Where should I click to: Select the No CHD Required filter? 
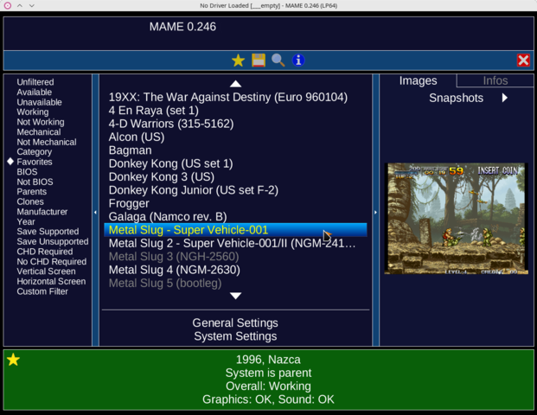(52, 261)
